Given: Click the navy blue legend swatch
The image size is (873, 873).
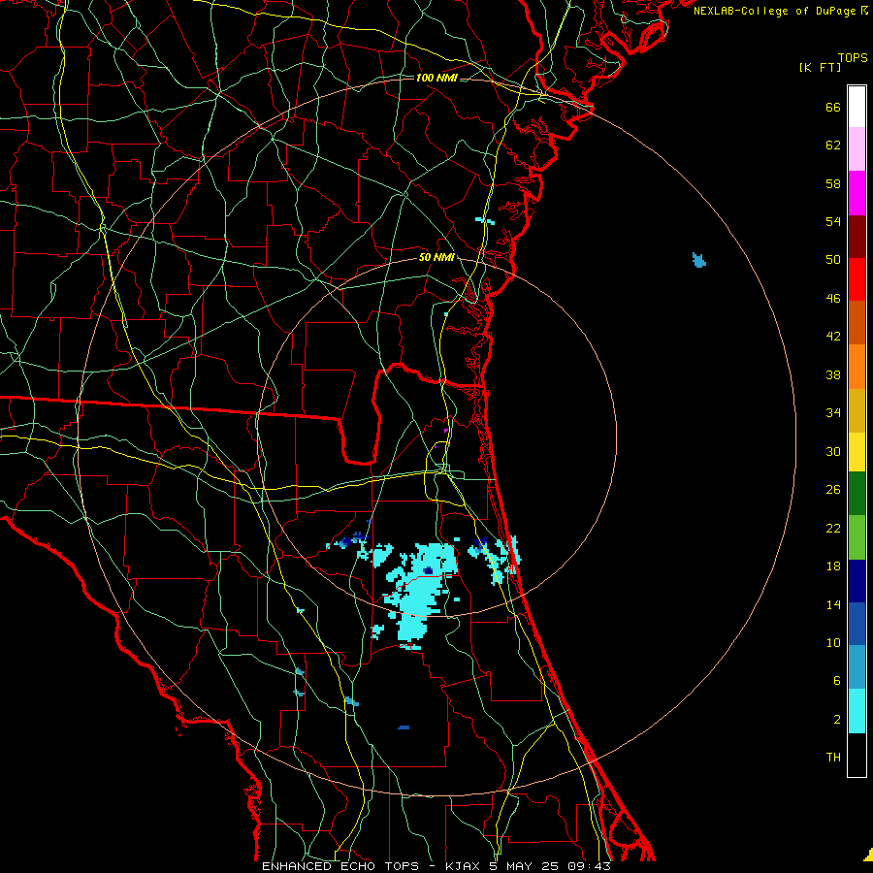Looking at the screenshot, I should tap(857, 581).
